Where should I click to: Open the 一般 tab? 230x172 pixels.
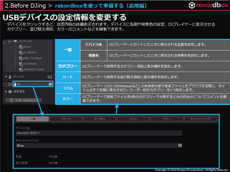point(33,119)
